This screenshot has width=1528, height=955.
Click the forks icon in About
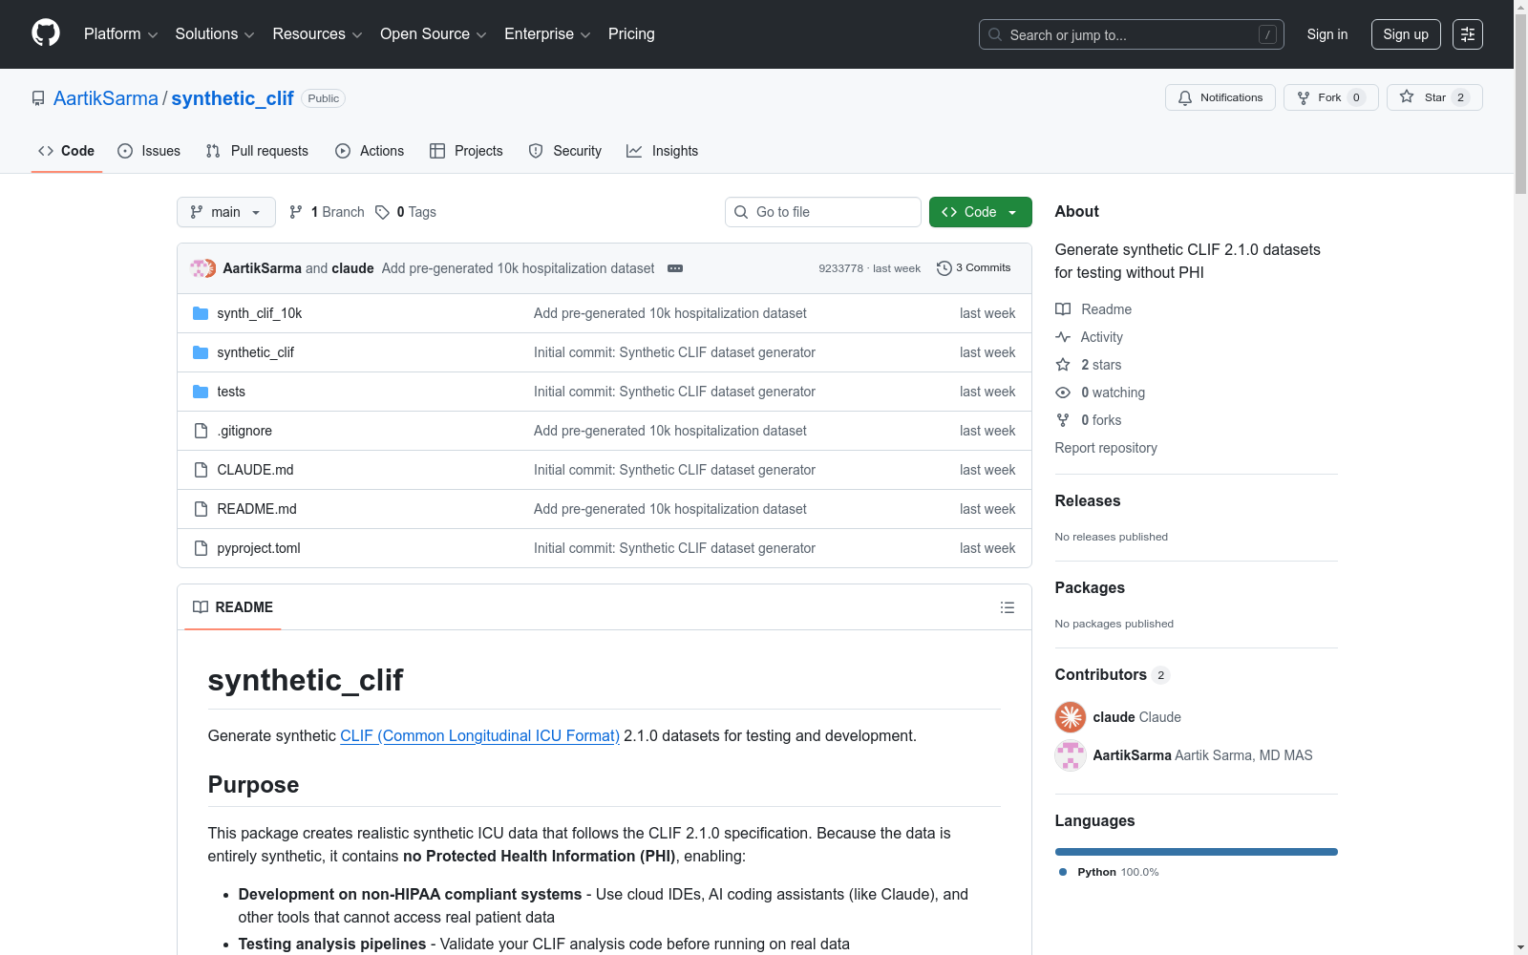pyautogui.click(x=1063, y=420)
